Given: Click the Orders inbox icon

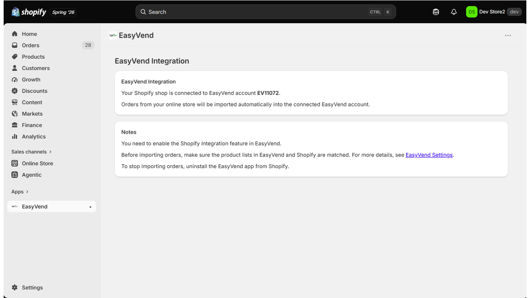Looking at the screenshot, I should point(15,45).
